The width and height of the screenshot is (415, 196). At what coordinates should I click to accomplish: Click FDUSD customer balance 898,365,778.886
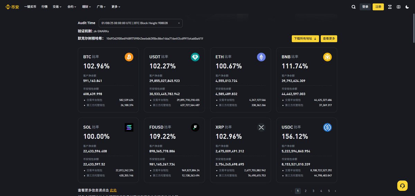(x=162, y=151)
